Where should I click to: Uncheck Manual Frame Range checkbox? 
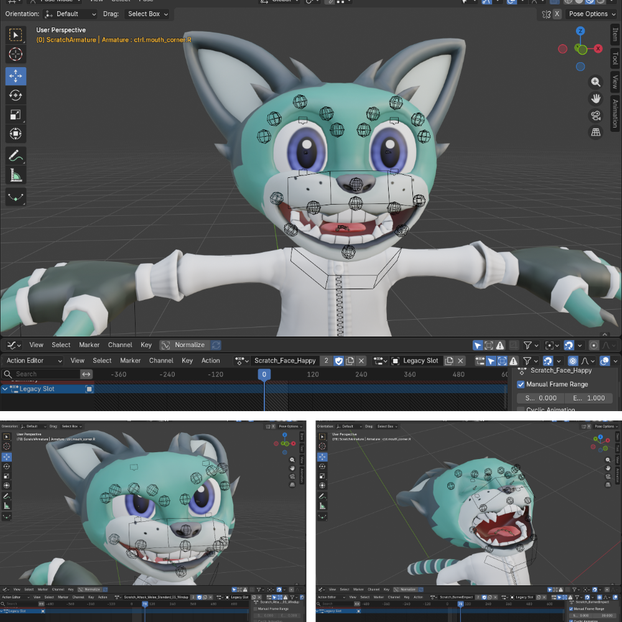(521, 384)
